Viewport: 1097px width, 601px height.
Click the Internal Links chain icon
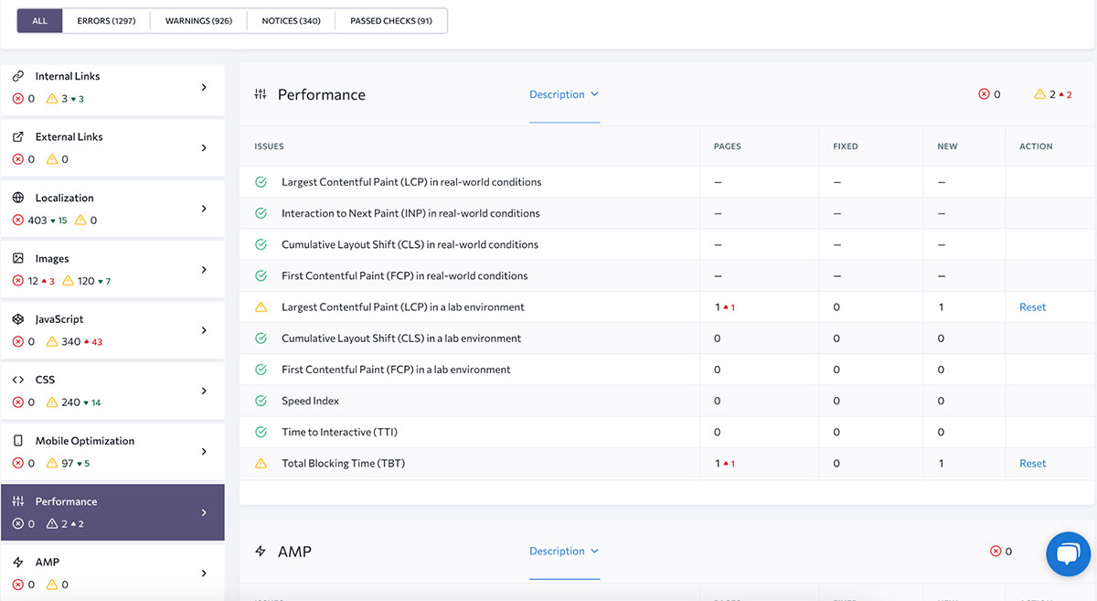(18, 76)
